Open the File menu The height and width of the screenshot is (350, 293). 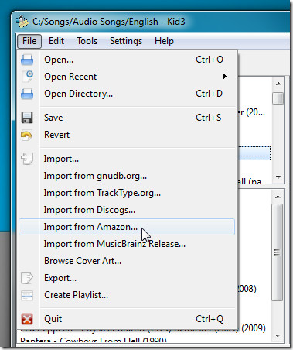pyautogui.click(x=29, y=41)
